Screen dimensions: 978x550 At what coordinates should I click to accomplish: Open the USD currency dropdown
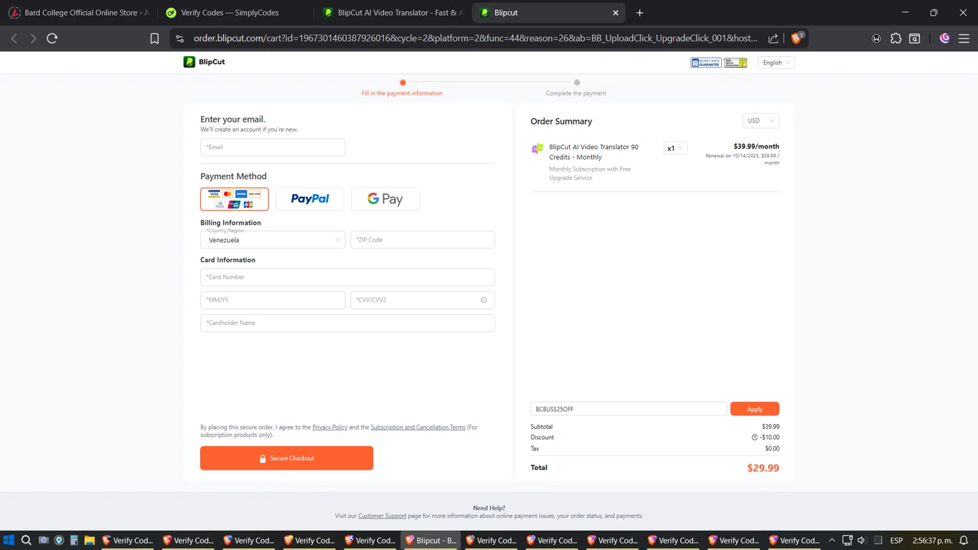(x=761, y=121)
